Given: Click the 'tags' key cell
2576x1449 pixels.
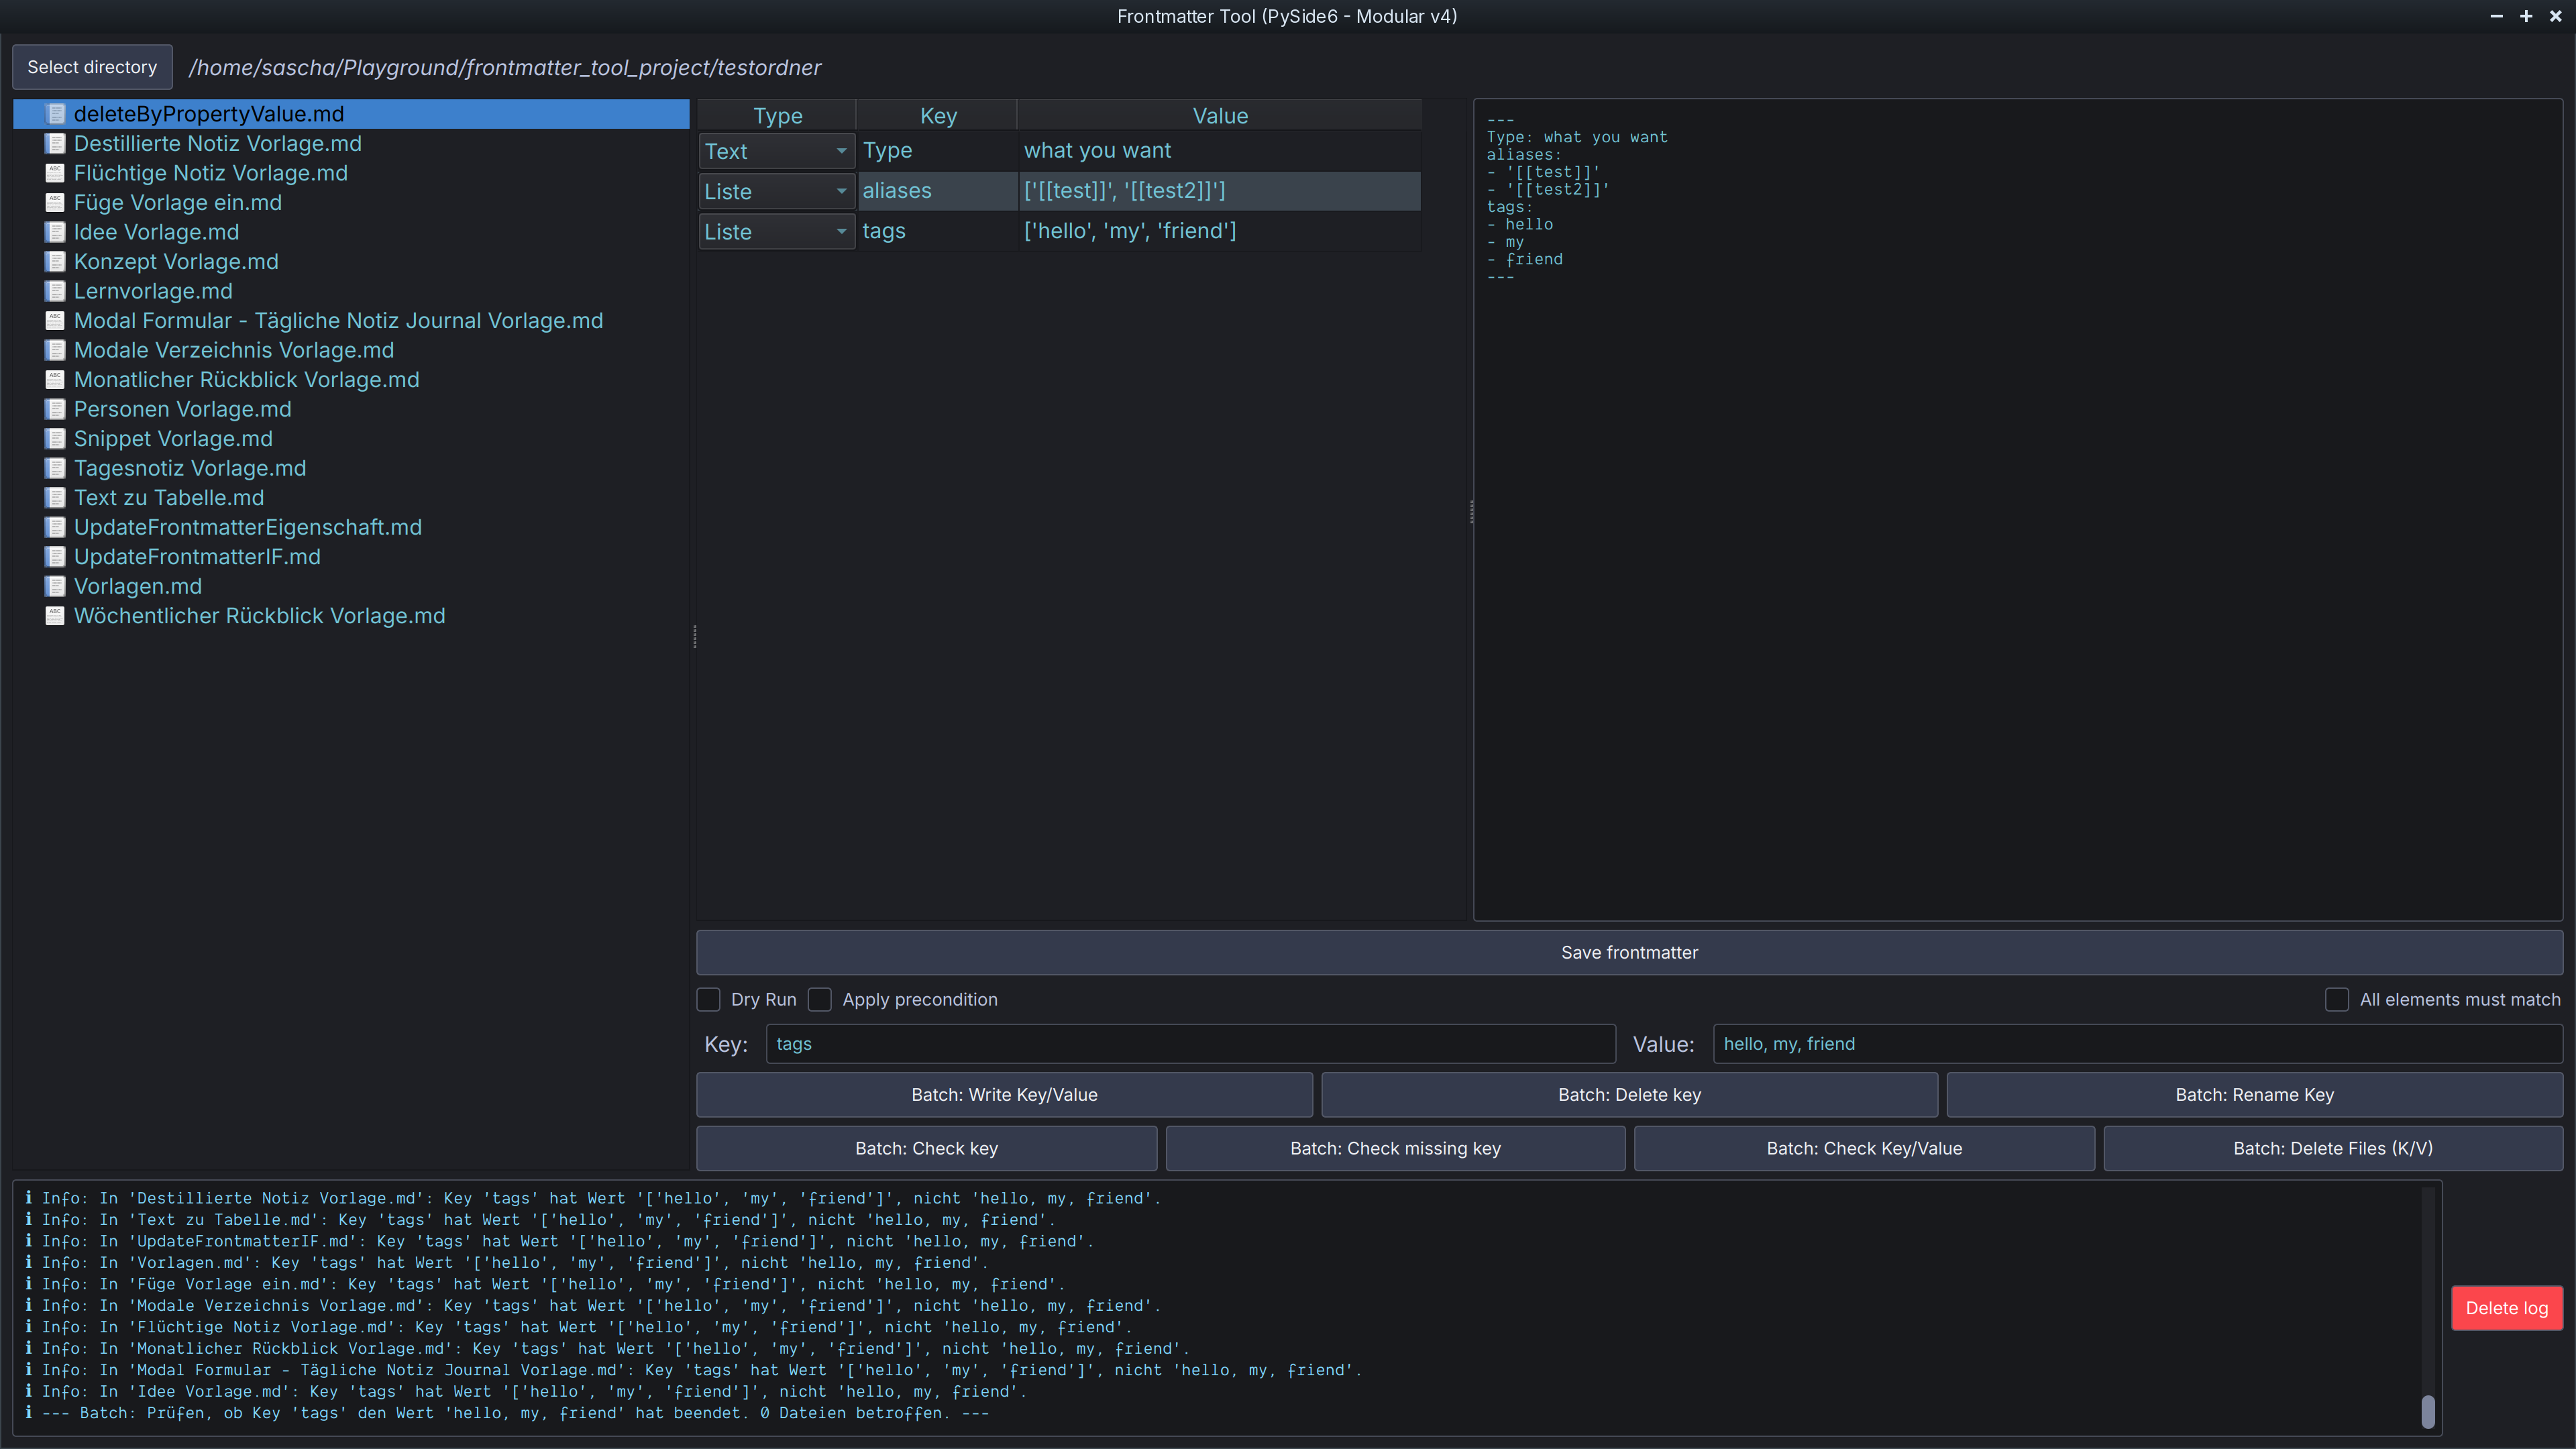Looking at the screenshot, I should pyautogui.click(x=937, y=232).
